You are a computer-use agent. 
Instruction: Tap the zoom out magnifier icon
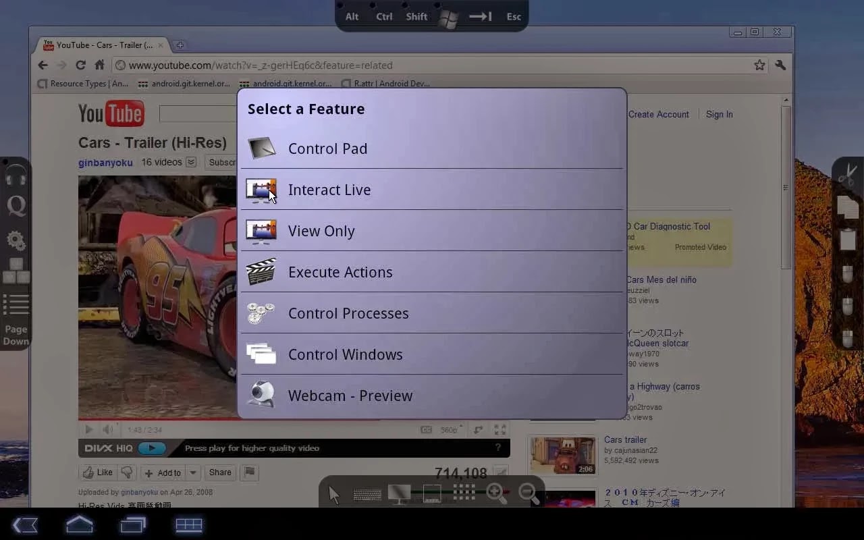529,494
